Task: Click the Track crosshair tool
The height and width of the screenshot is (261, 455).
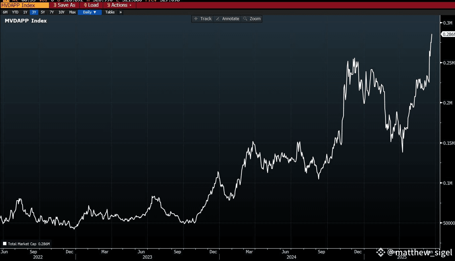Action: (x=203, y=19)
